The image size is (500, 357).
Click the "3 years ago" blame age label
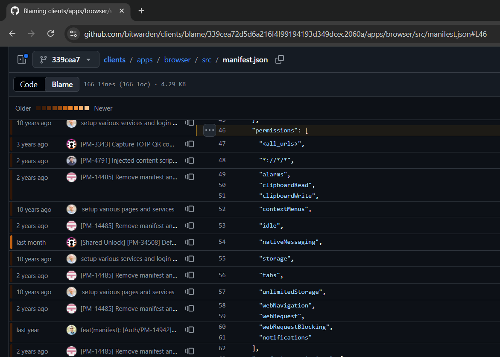click(32, 144)
